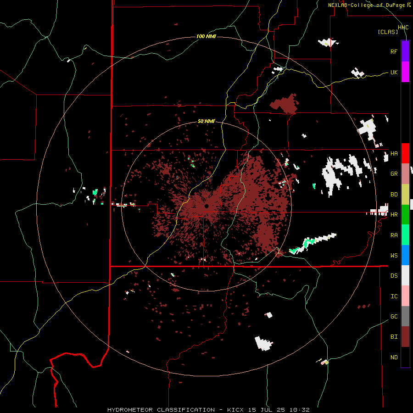The width and height of the screenshot is (413, 413).
Task: Click the magenta UK legend color swatch
Action: pos(405,72)
